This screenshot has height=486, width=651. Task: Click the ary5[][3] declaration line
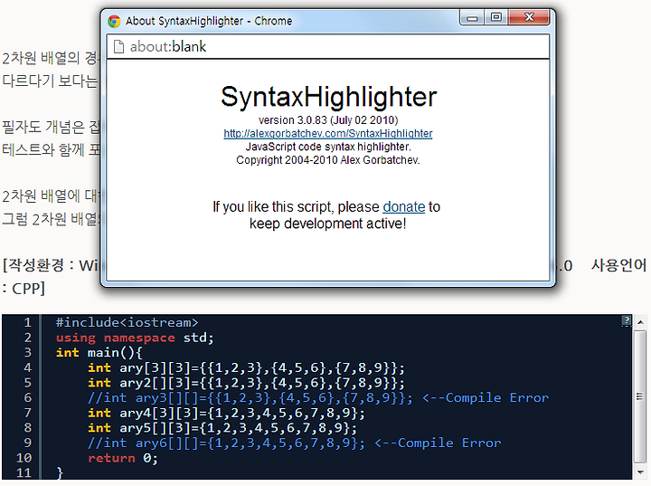(222, 428)
